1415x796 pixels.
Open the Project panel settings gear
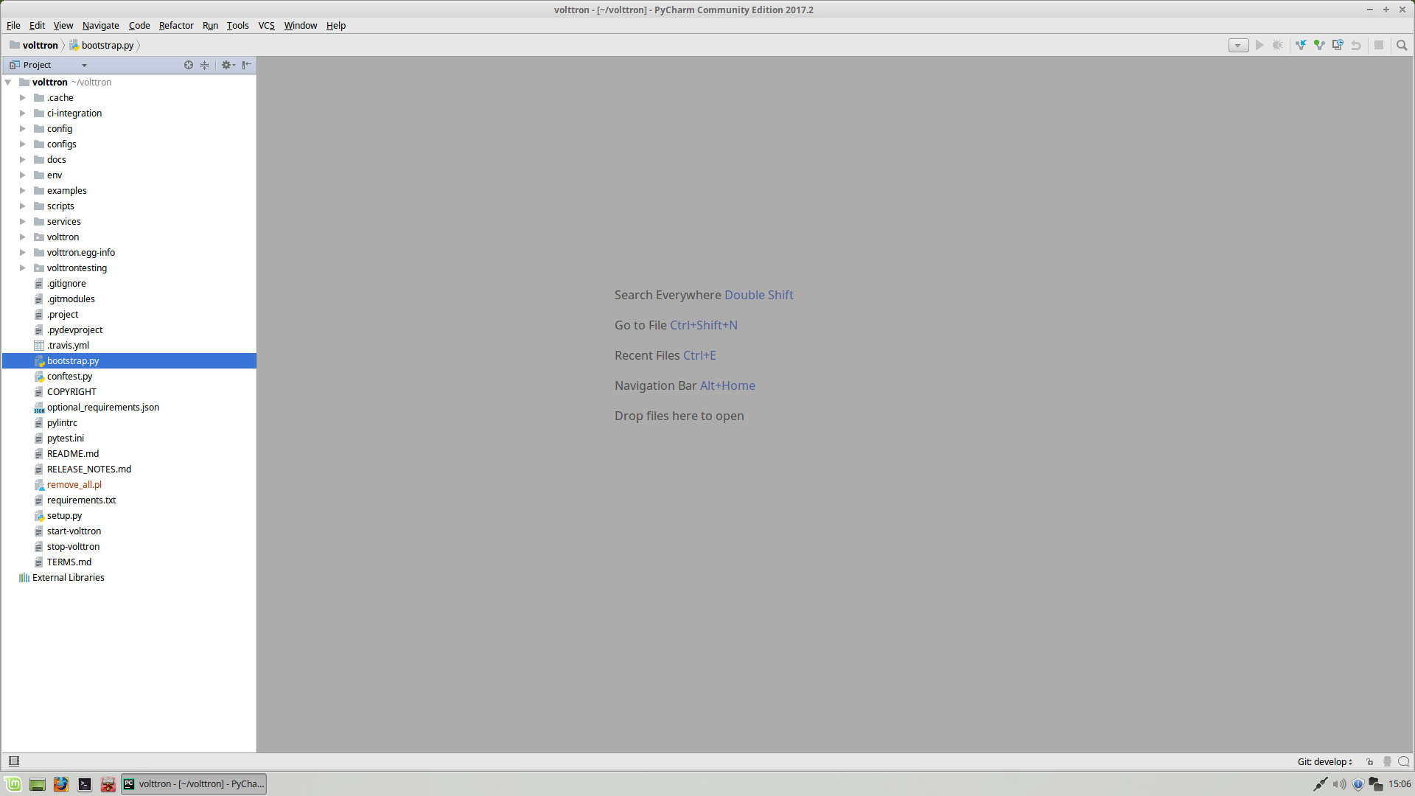point(228,65)
